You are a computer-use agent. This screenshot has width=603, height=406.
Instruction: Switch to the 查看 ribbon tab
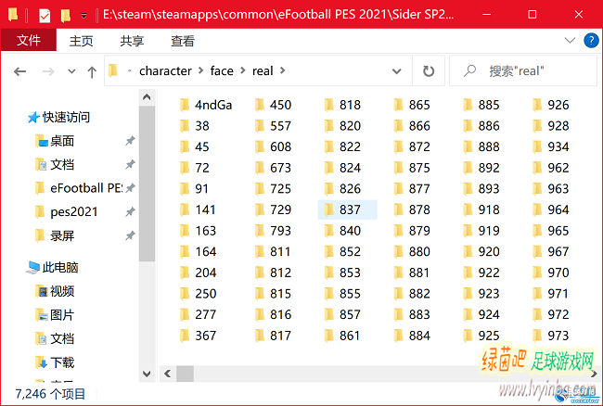(x=183, y=41)
